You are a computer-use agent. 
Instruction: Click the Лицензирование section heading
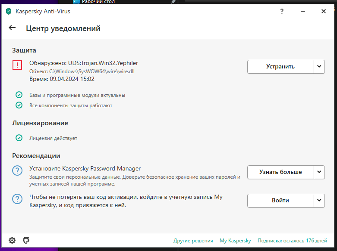tap(40, 123)
